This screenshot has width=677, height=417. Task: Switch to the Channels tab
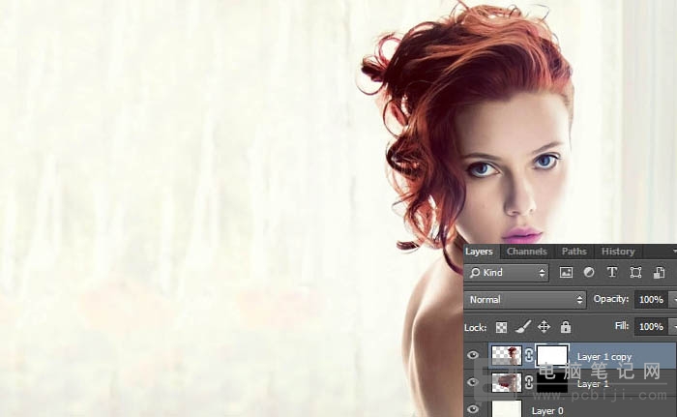pos(526,252)
